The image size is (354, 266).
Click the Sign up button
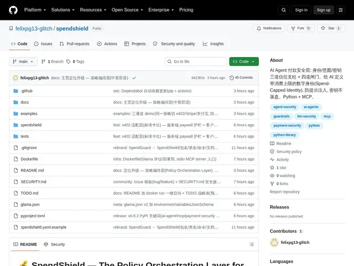[323, 10]
